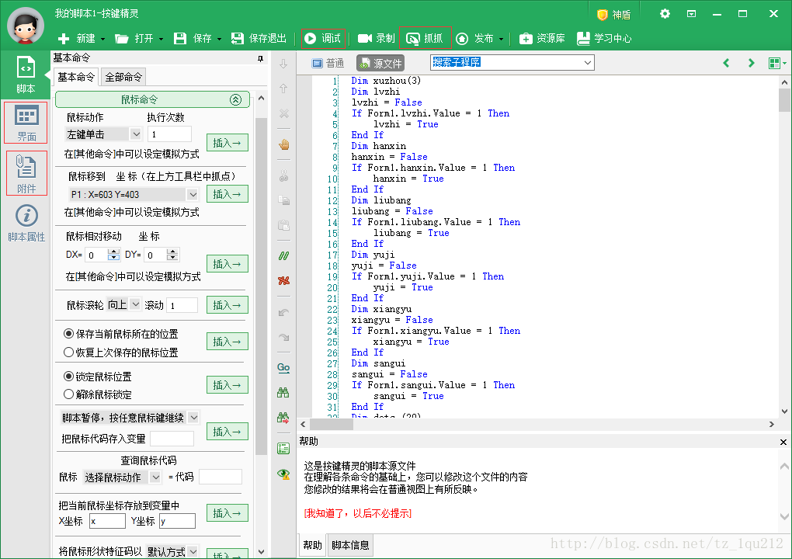Start 录制 recording from the toolbar
The image size is (792, 559).
pyautogui.click(x=376, y=38)
